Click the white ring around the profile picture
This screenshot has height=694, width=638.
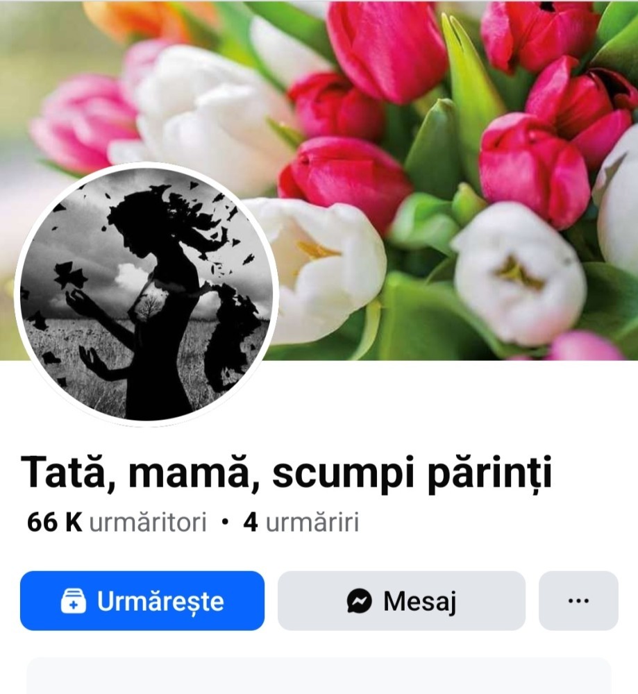pos(146,166)
